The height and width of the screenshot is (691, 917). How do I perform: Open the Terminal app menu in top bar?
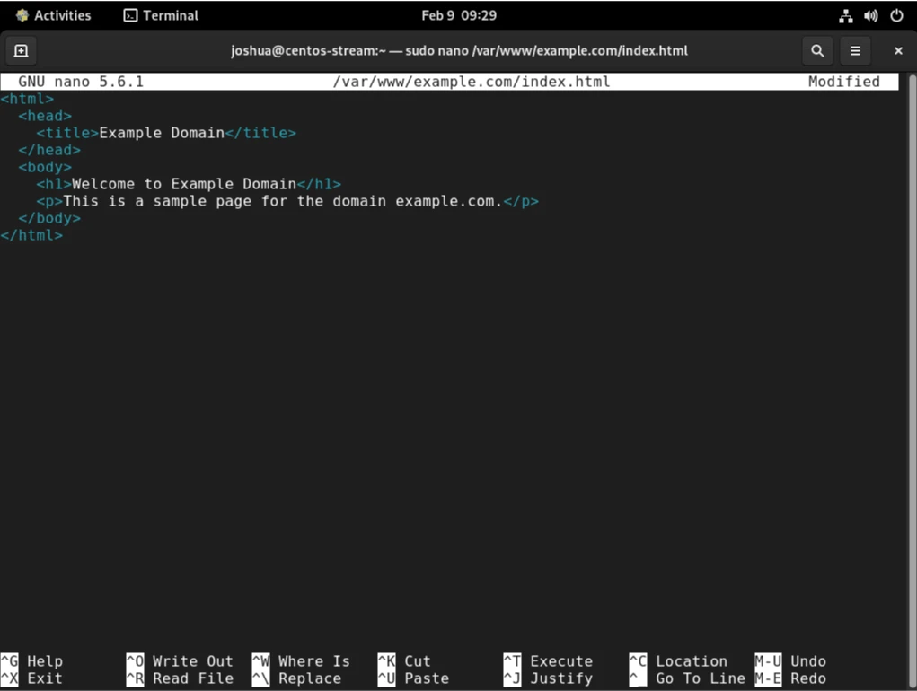pos(162,16)
